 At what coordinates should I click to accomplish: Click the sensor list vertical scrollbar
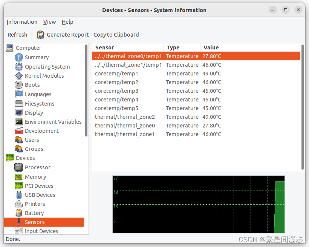click(303, 107)
